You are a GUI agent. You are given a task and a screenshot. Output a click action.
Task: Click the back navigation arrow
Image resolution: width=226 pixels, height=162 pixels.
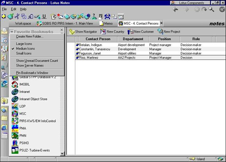click(176, 9)
